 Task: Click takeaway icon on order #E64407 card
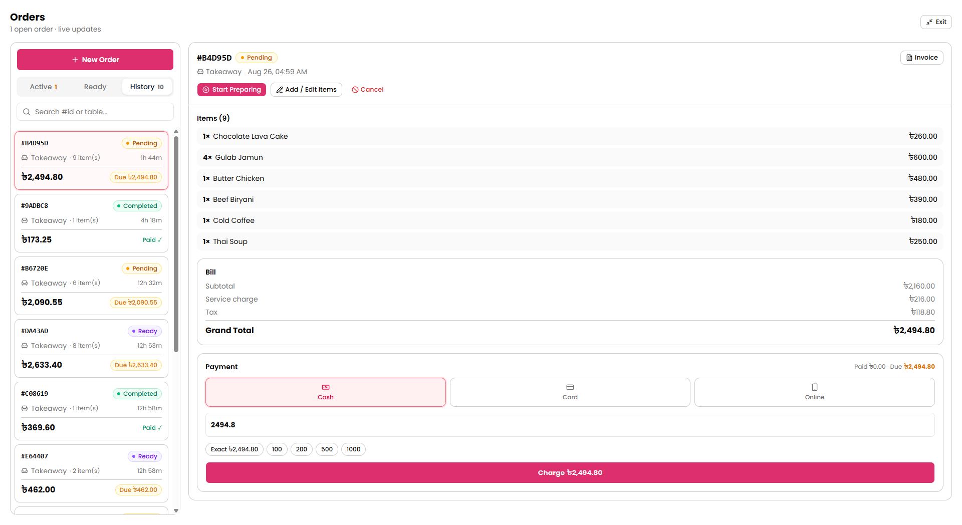pos(25,471)
